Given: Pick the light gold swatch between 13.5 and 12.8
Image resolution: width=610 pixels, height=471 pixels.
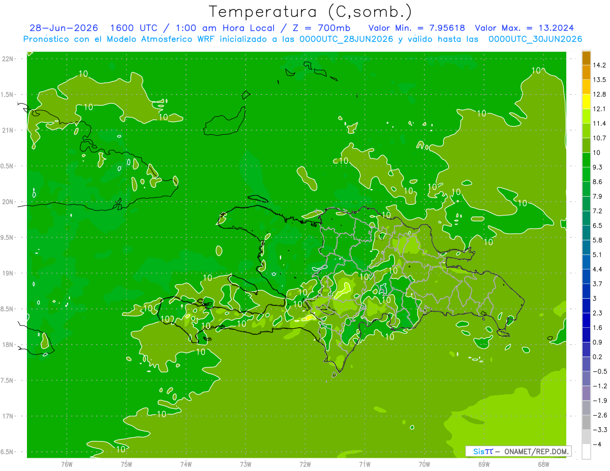Looking at the screenshot, I should pos(586,87).
